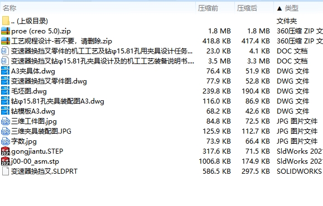
Task: Click the 23.0 KB original size value
Action: coord(219,51)
